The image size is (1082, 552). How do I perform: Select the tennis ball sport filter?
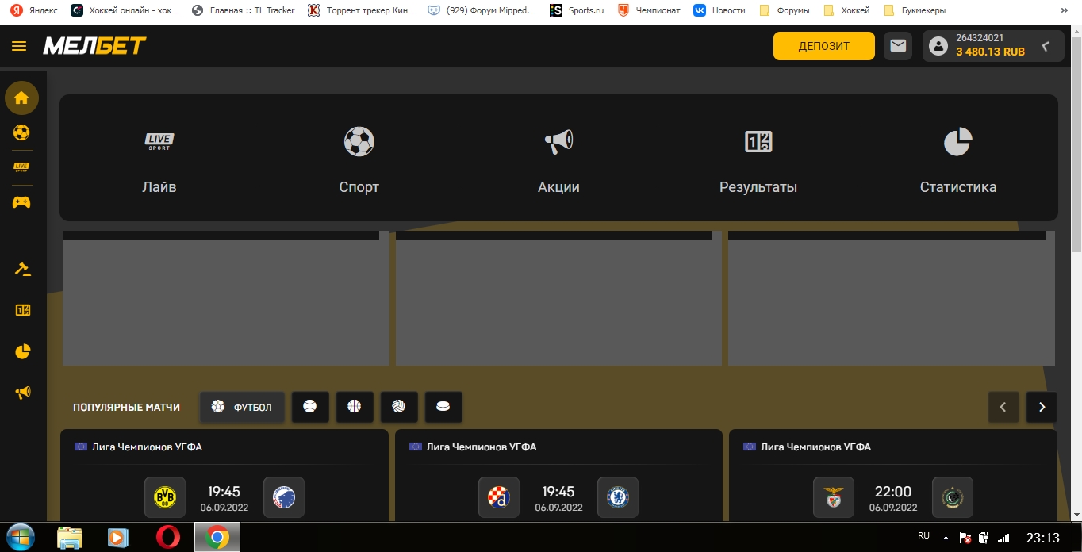point(310,407)
